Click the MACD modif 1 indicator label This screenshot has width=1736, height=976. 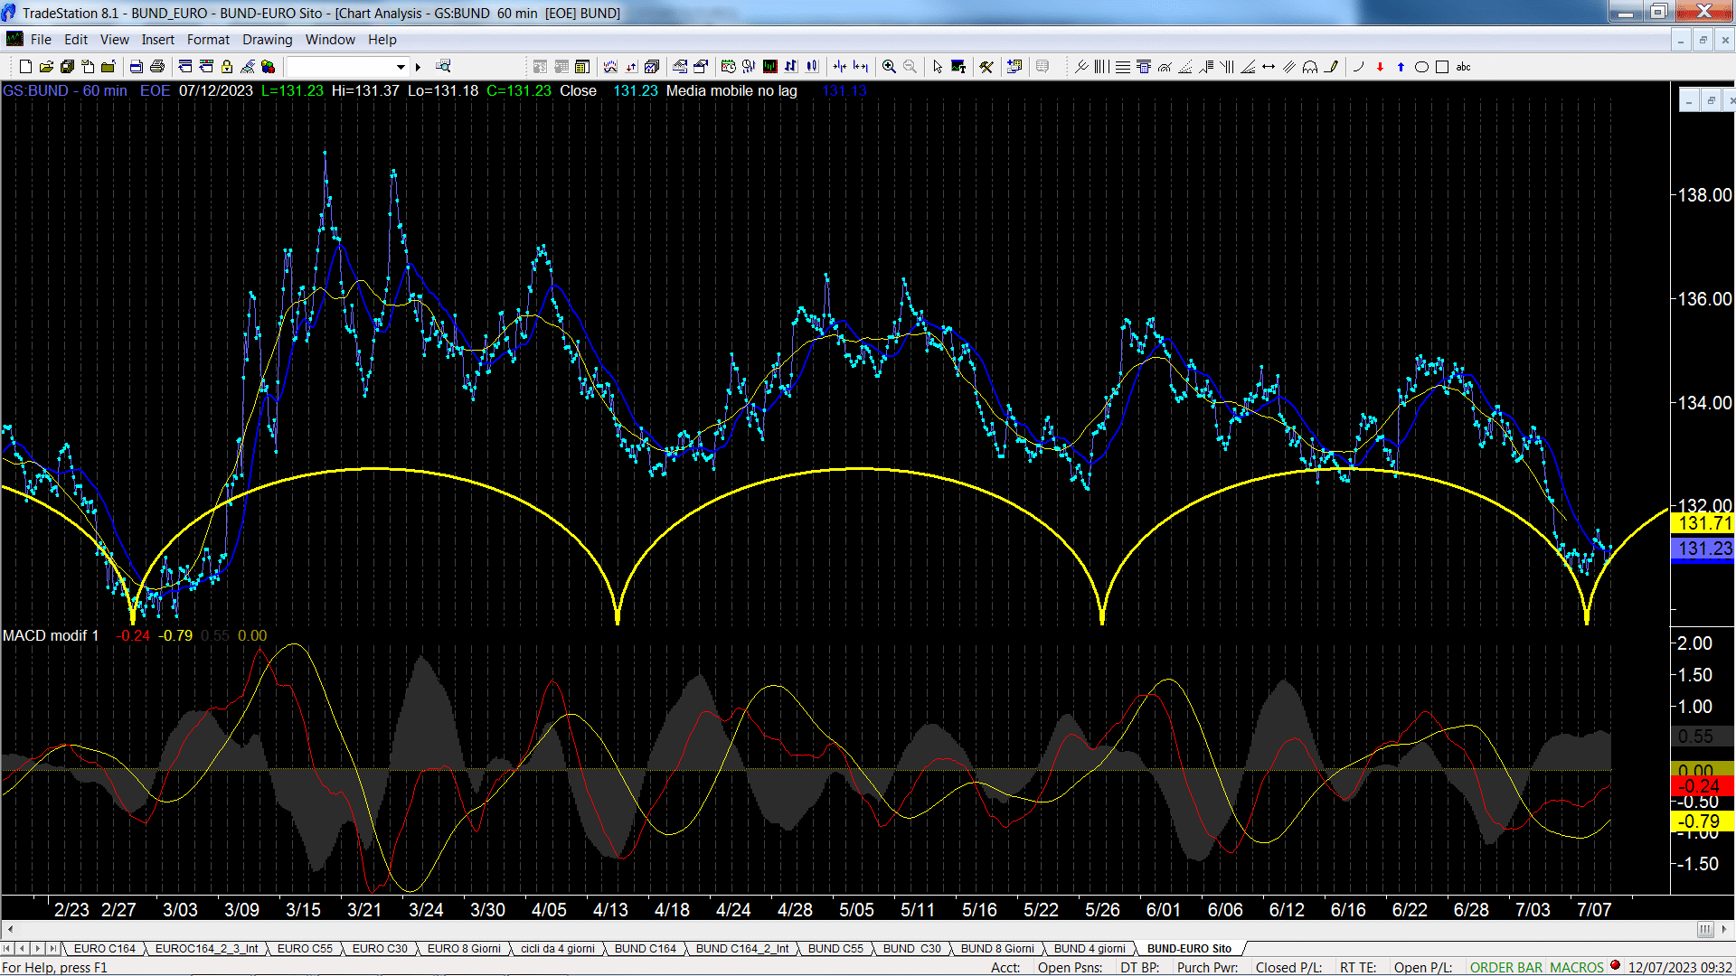[x=51, y=635]
